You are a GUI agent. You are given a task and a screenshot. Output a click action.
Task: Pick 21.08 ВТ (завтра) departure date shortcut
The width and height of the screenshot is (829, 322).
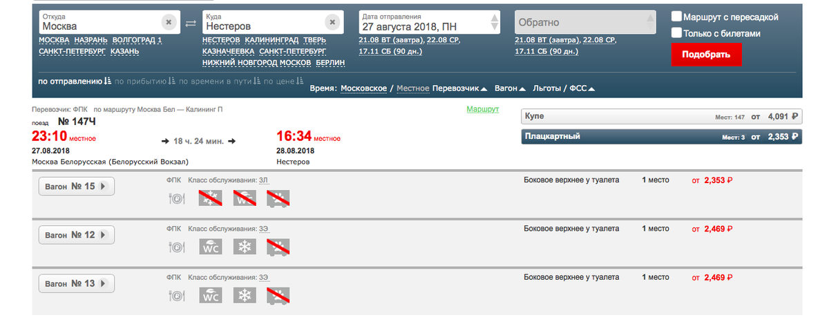point(391,40)
